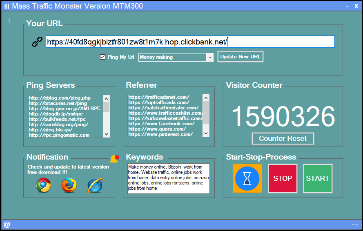The width and height of the screenshot is (363, 231).
Task: Select https://www.pinterest.com/ referrer
Action: click(x=160, y=135)
